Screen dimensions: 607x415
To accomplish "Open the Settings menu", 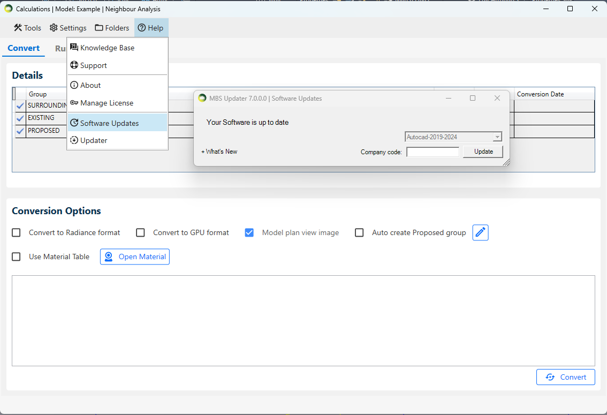I will 68,28.
